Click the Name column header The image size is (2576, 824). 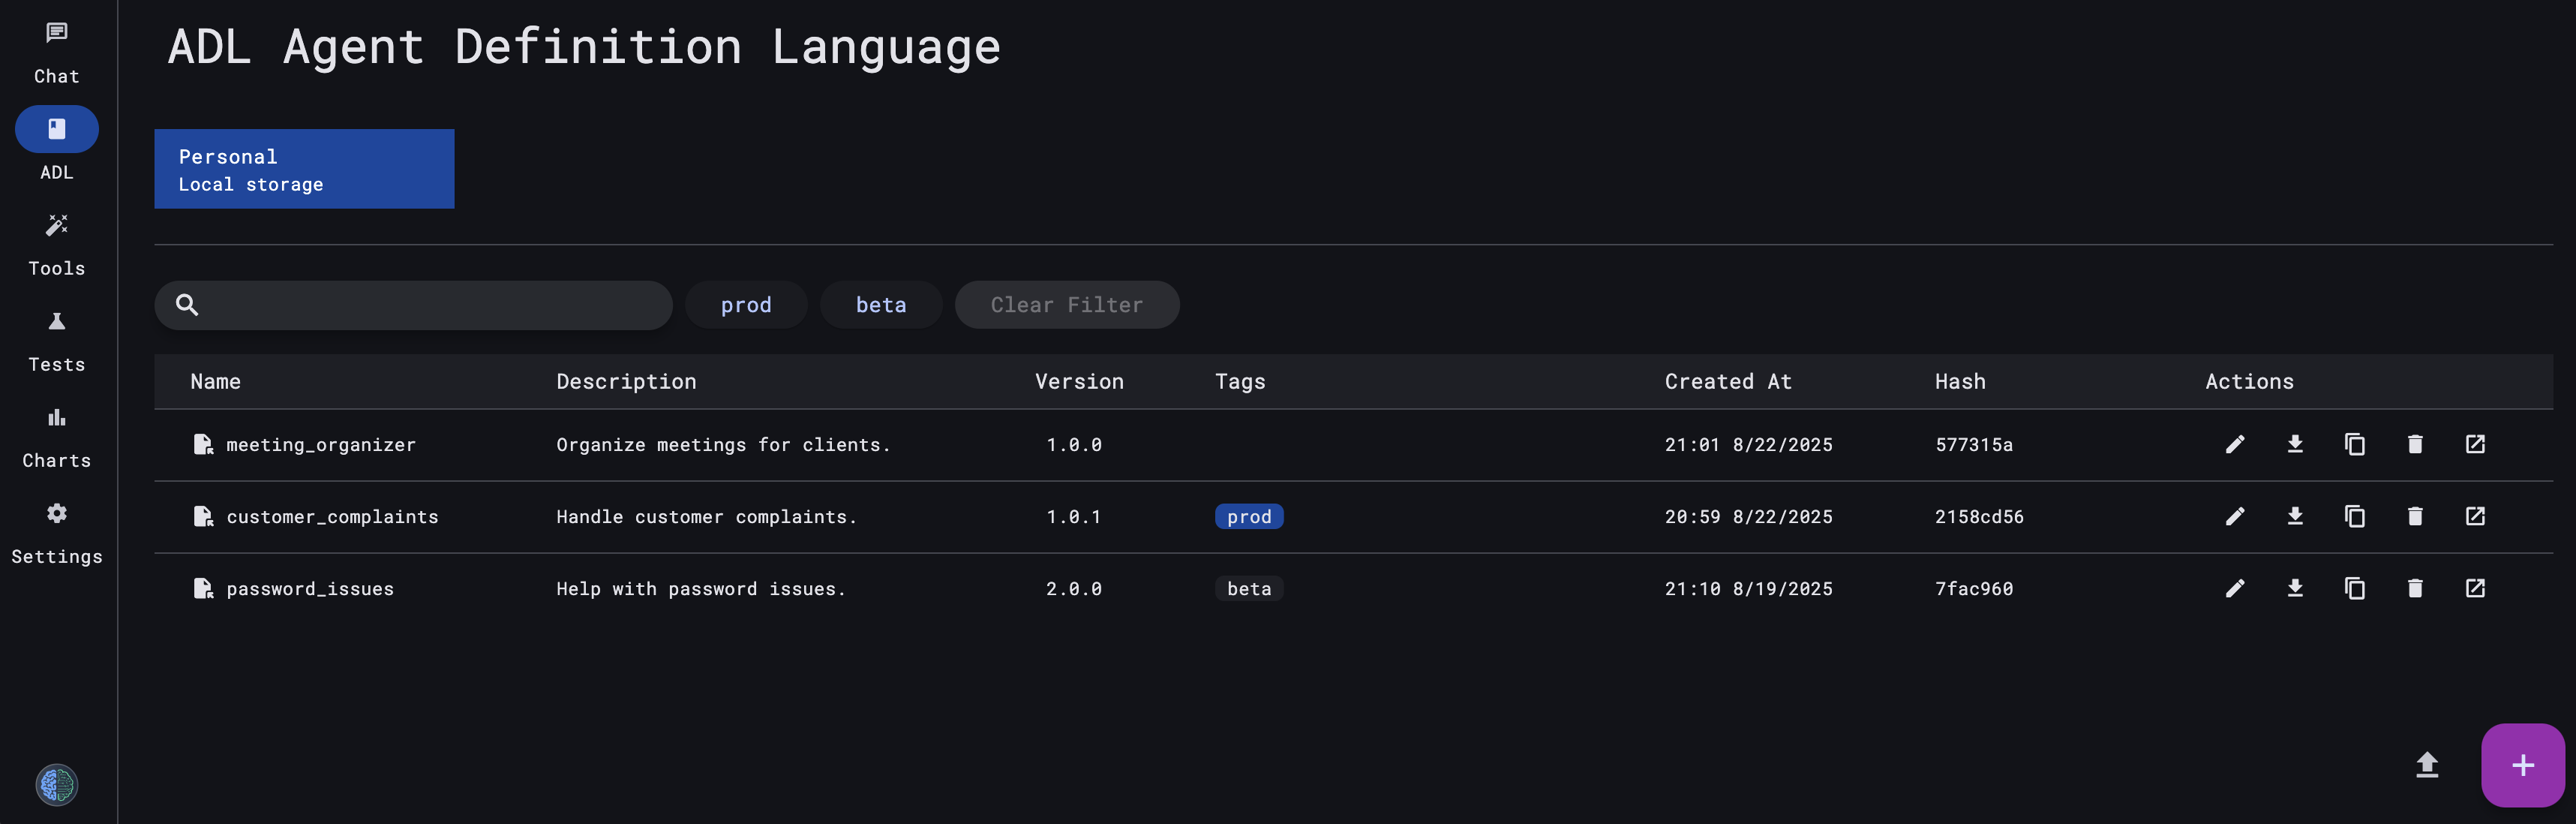[216, 381]
